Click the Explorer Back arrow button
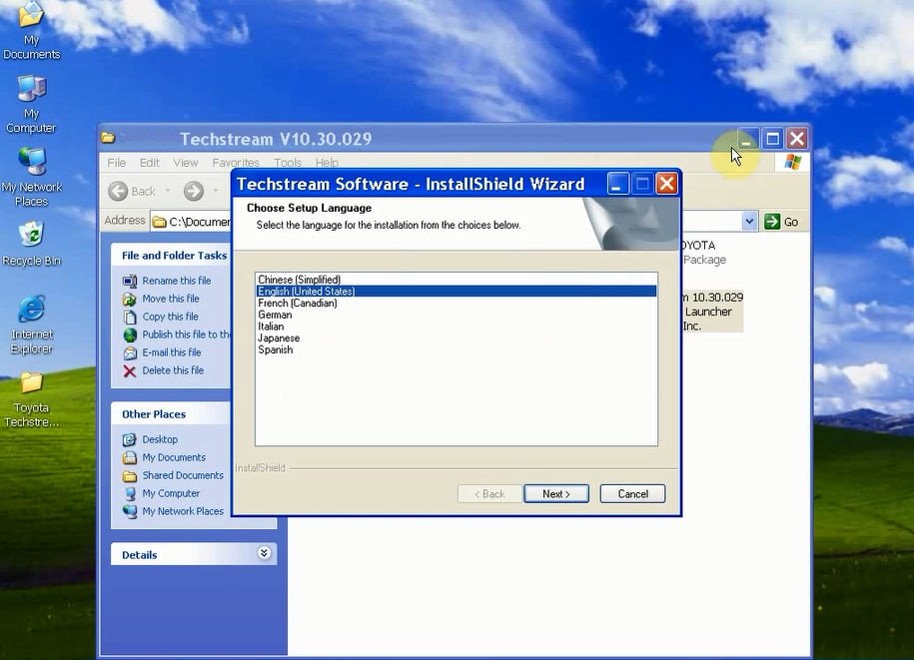 (x=118, y=191)
